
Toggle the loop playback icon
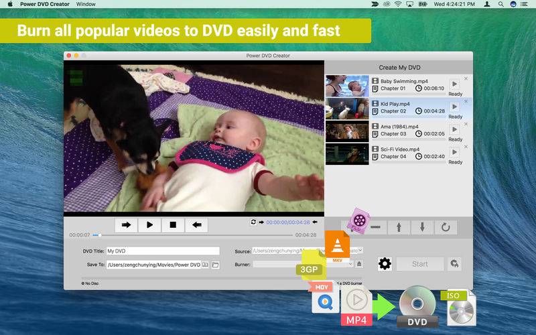[x=253, y=222]
